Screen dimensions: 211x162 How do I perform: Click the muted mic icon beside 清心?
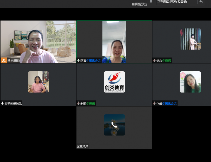click(154, 61)
